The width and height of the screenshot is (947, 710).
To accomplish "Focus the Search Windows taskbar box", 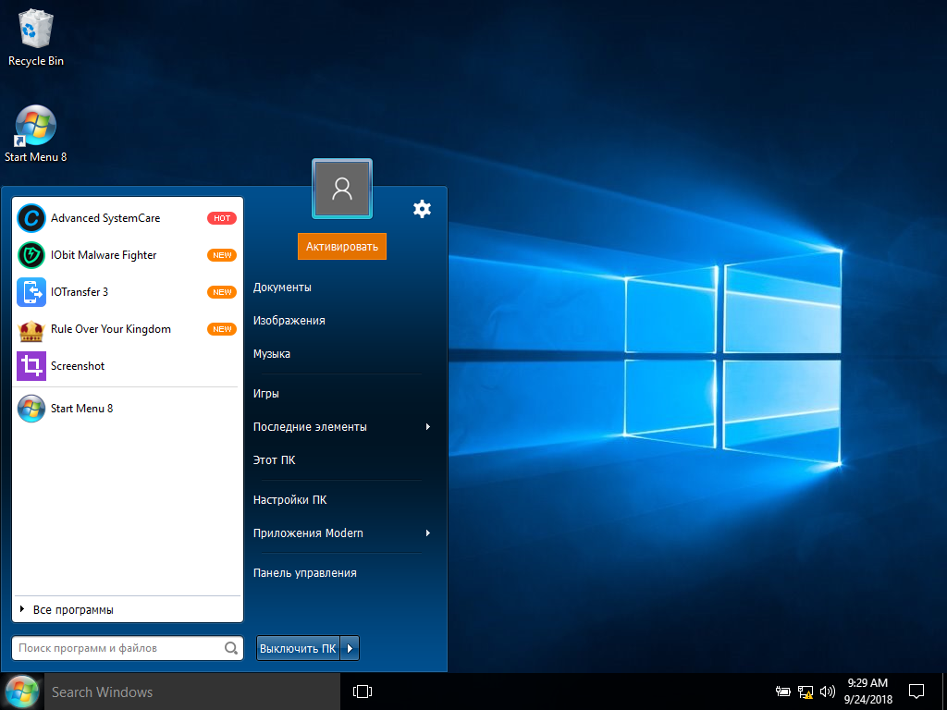I will (192, 692).
